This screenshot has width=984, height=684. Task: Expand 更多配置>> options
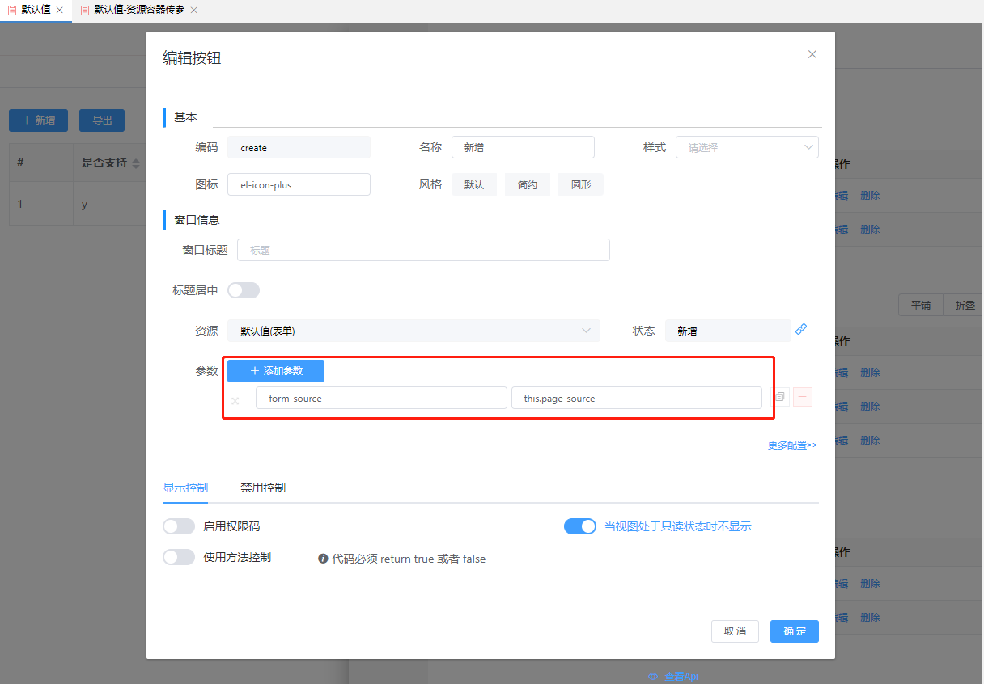pos(792,445)
